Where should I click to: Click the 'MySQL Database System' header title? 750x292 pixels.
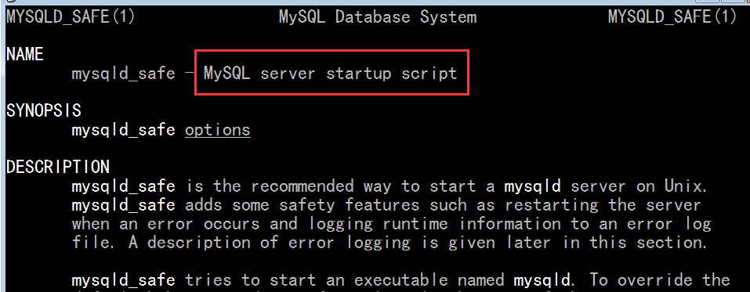tap(378, 17)
